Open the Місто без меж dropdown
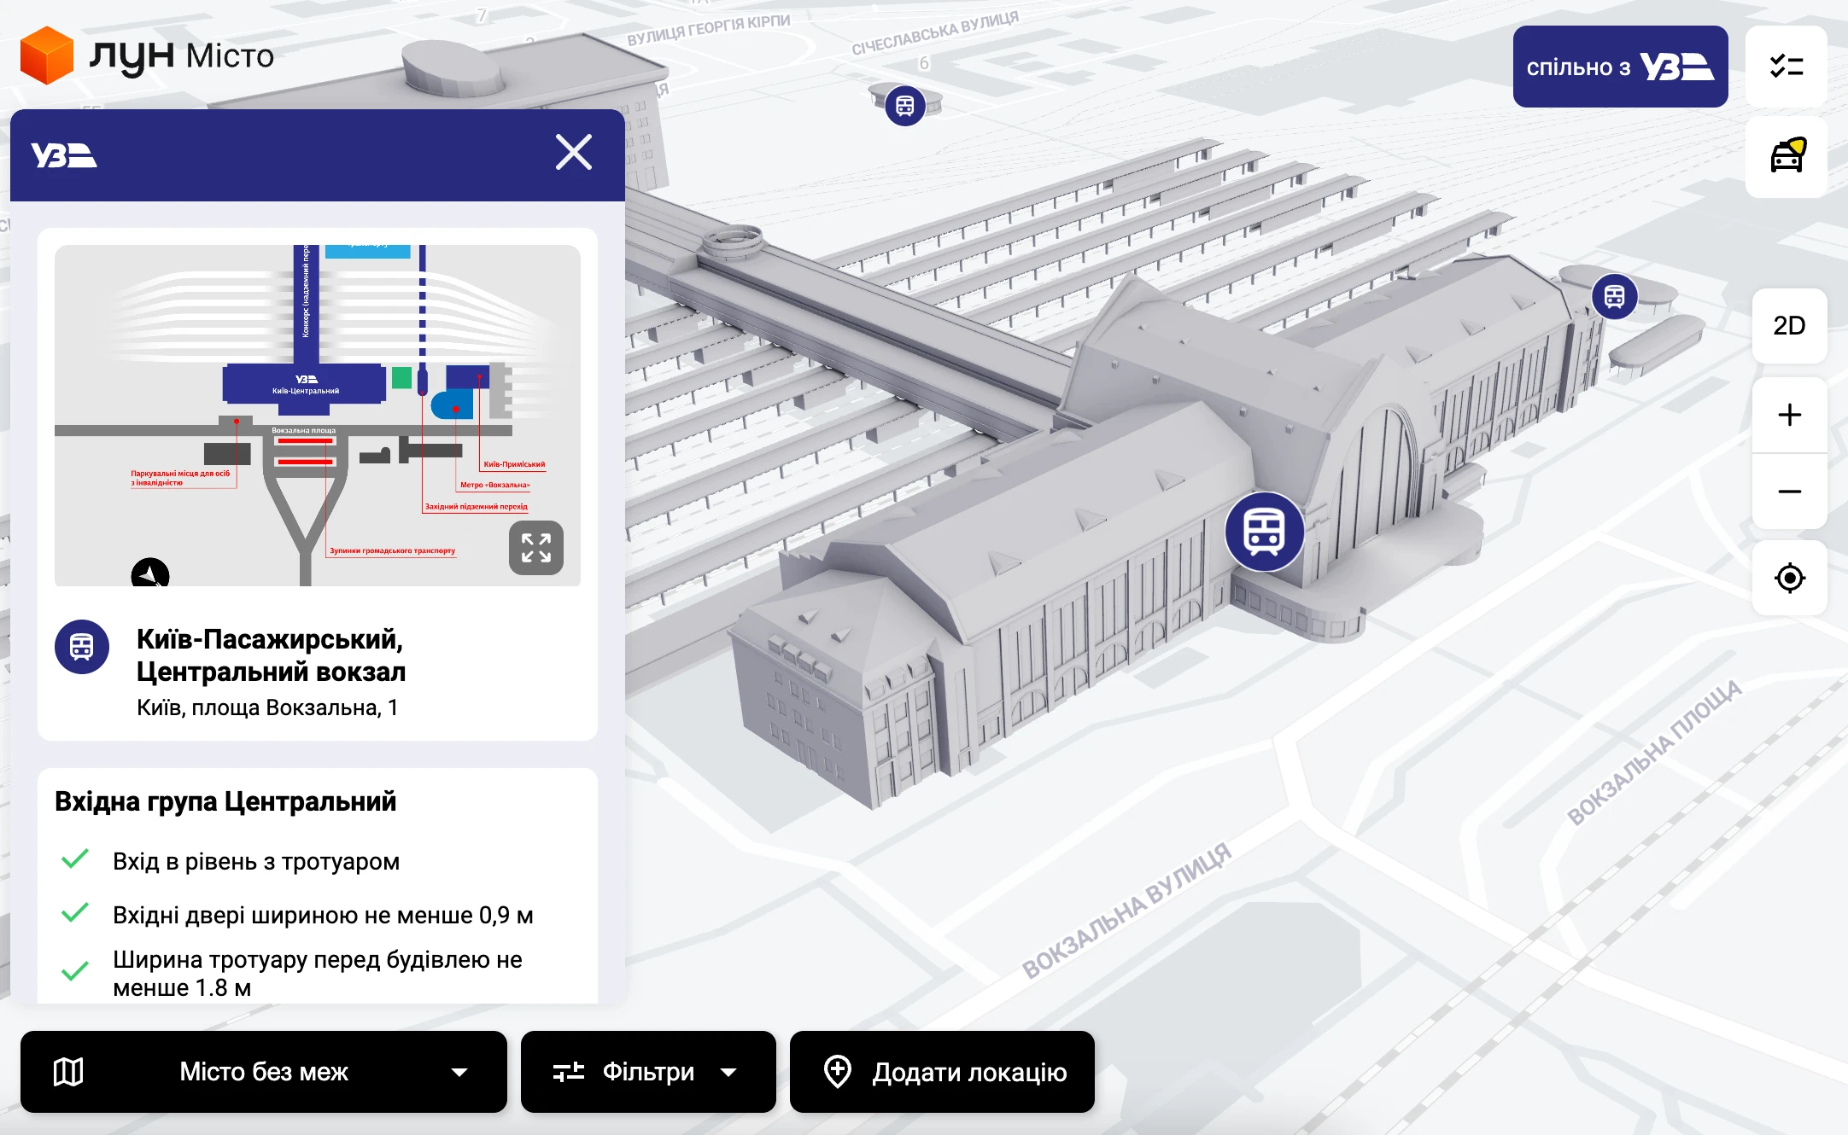The height and width of the screenshot is (1135, 1848). [263, 1072]
